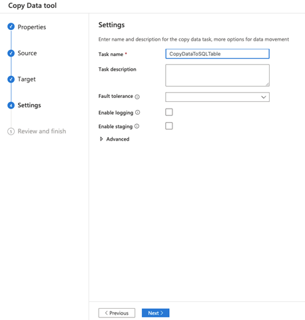Click the Fault tolerance info icon
This screenshot has width=305, height=320.
tap(137, 97)
